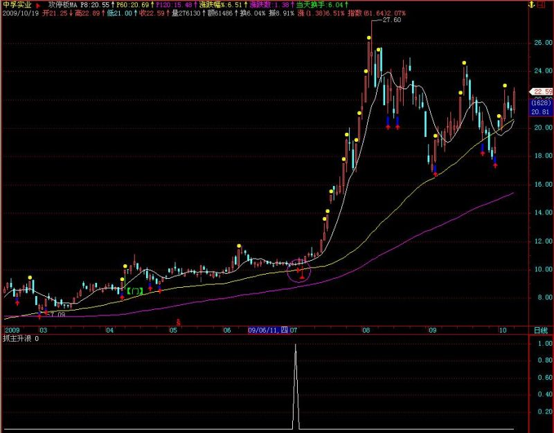Click the 22.59 current price tag
The width and height of the screenshot is (554, 433).
point(542,92)
